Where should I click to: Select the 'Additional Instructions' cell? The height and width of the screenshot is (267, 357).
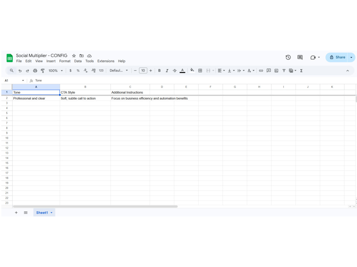[x=130, y=93]
